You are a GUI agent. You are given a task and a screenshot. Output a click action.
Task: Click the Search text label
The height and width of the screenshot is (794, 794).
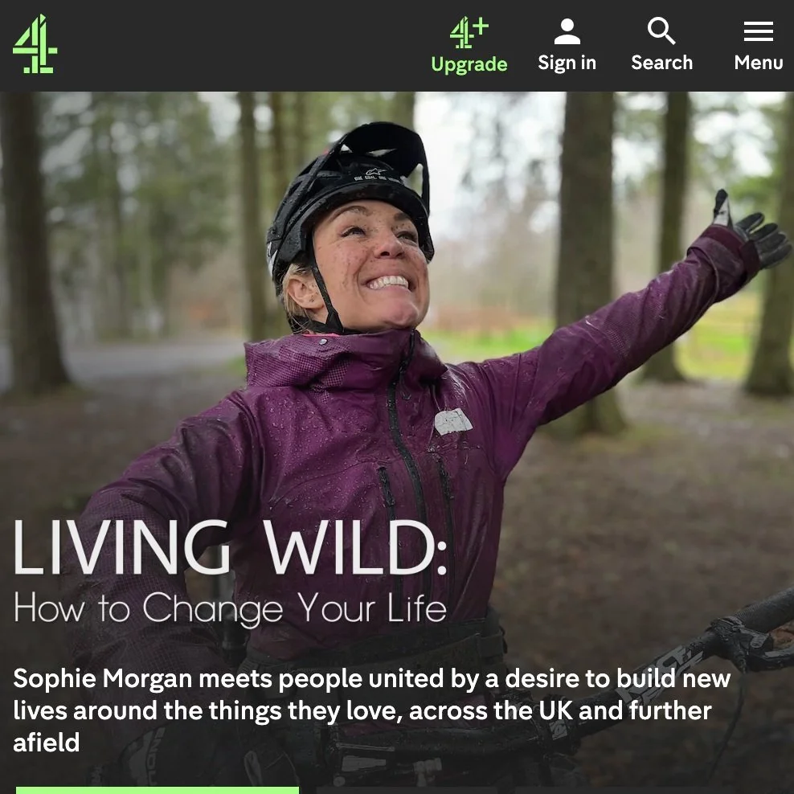tap(662, 63)
